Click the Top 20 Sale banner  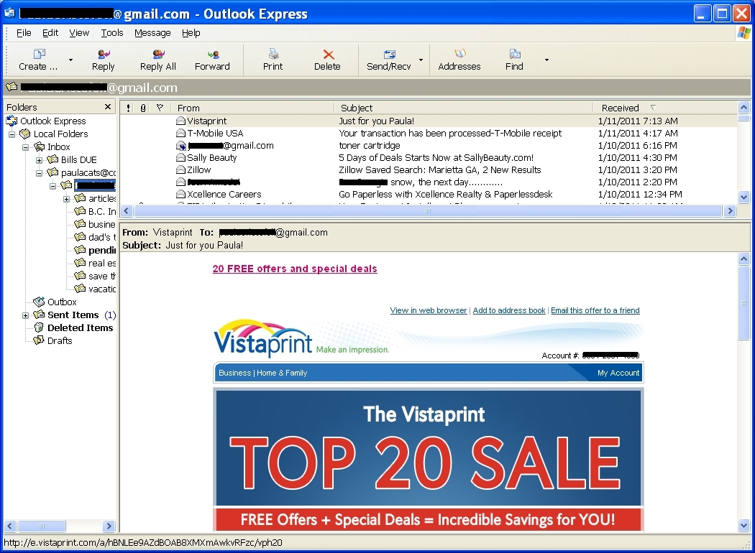(x=429, y=460)
